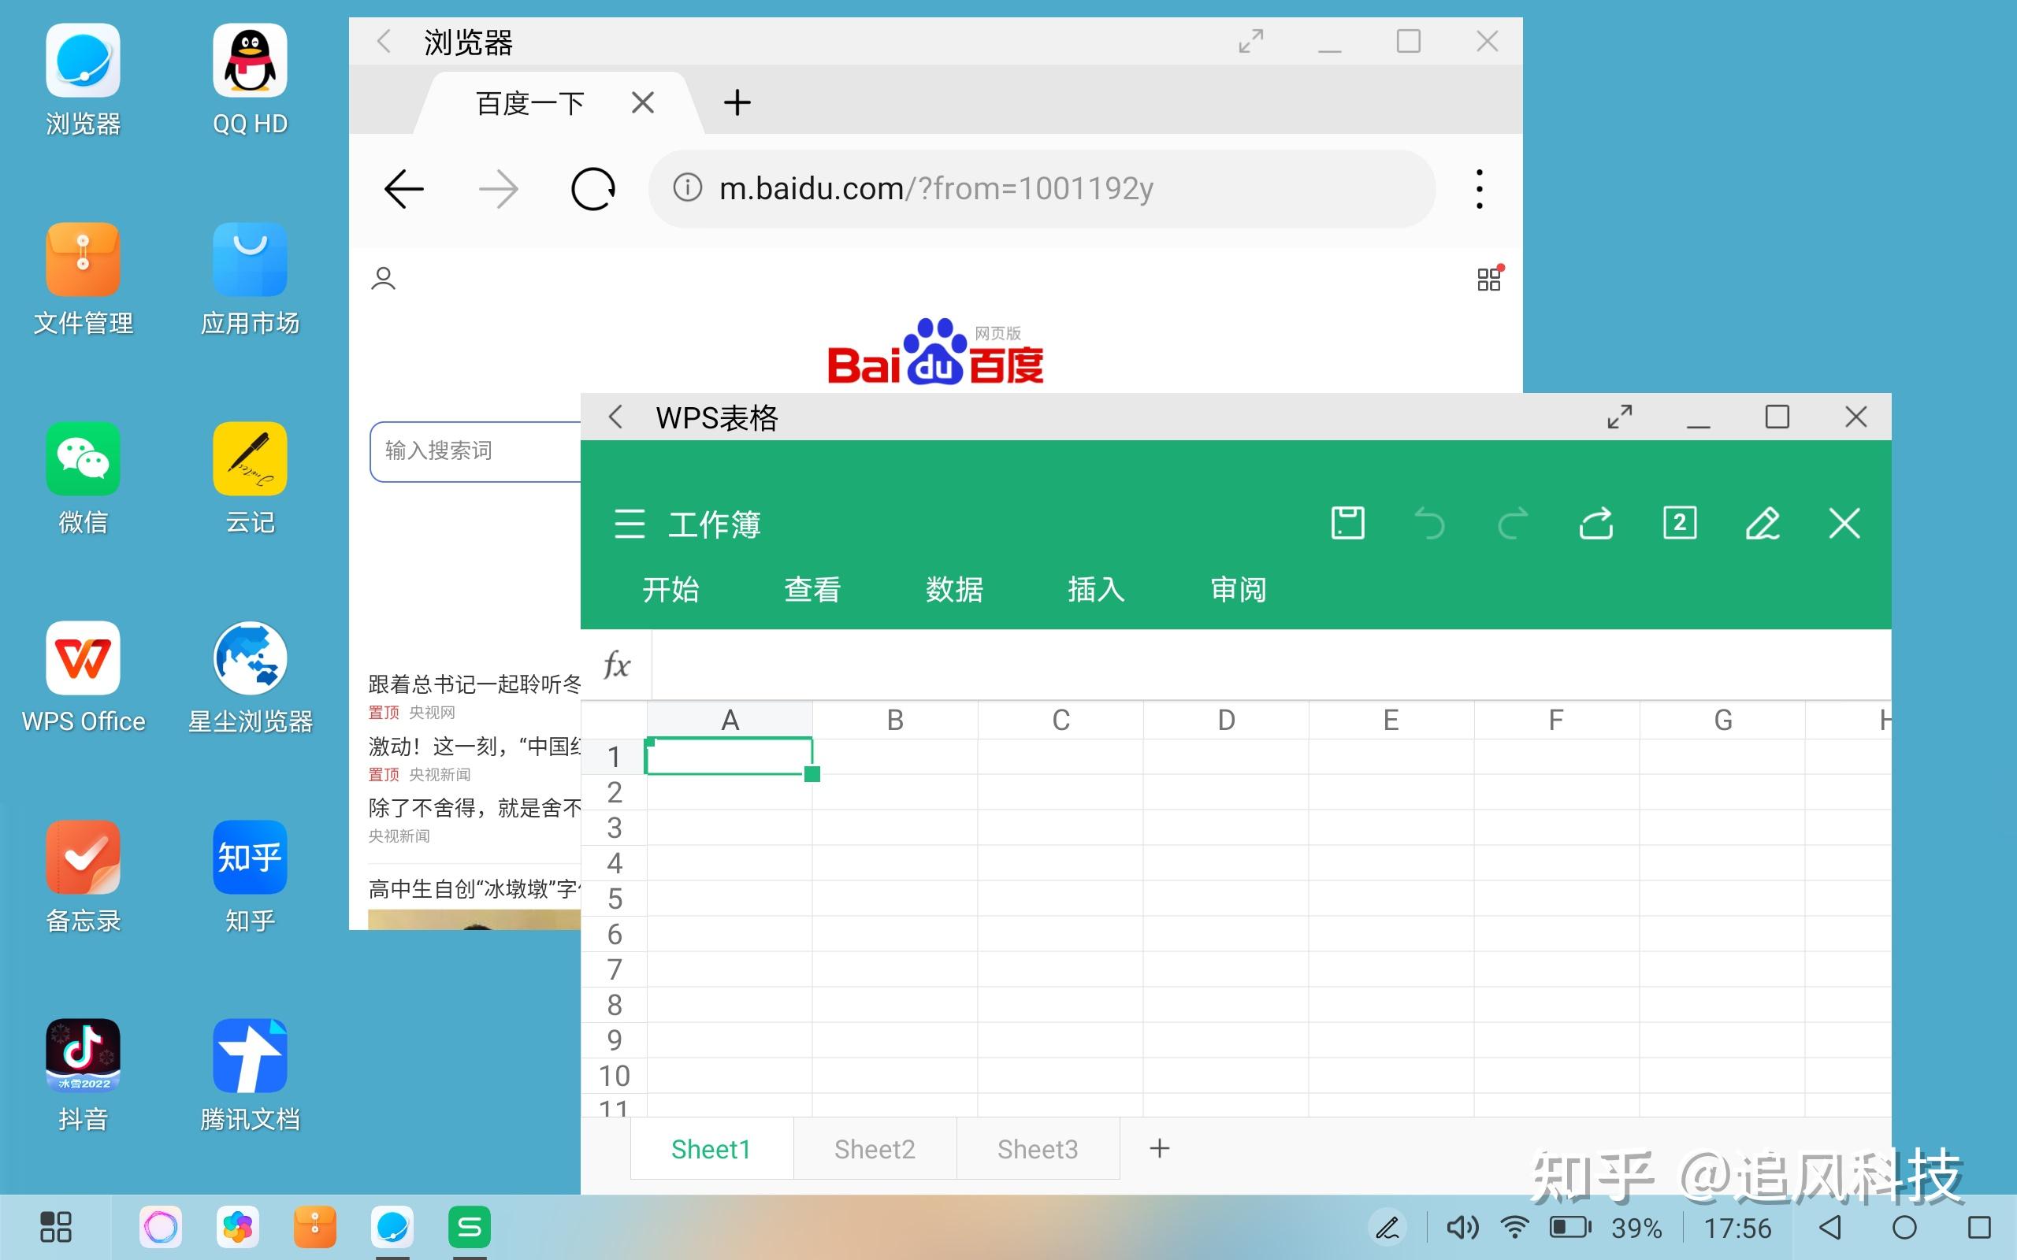This screenshot has height=1260, width=2017.
Task: Open the volume control in taskbar
Action: (x=1462, y=1228)
